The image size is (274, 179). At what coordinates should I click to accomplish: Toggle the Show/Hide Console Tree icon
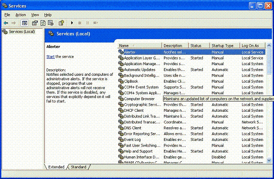pos(24,23)
